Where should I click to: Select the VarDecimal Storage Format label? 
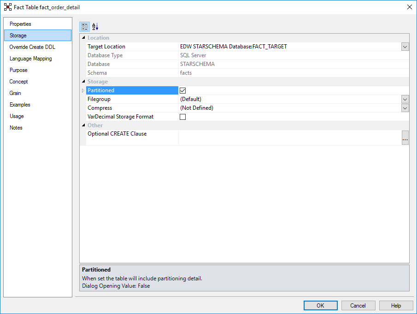[x=120, y=117]
